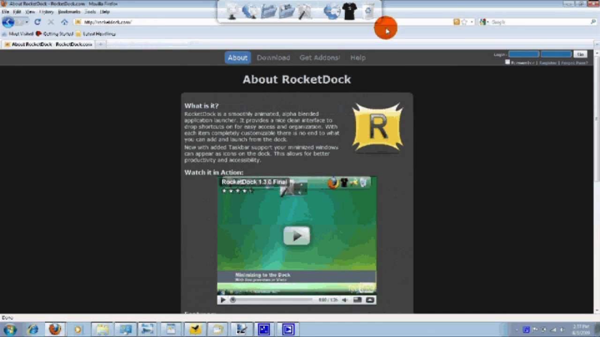Reload the page with the refresh icon
This screenshot has width=600, height=337.
37,22
